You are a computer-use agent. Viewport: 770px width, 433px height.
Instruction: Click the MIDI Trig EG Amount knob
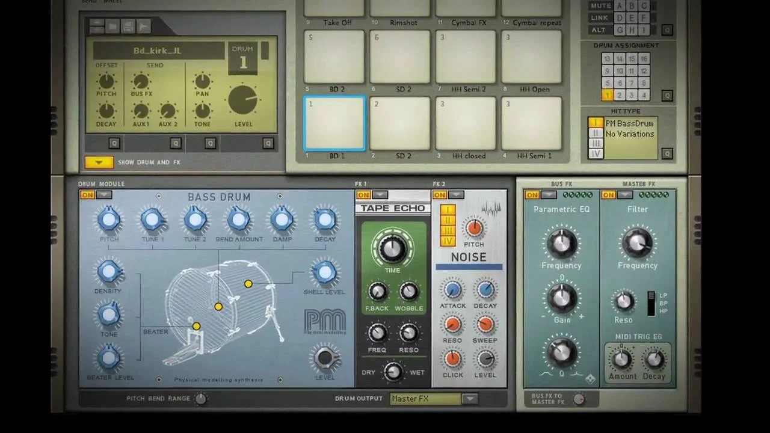(x=621, y=360)
